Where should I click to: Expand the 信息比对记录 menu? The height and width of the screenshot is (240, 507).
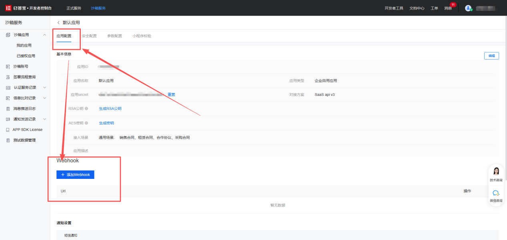pos(44,98)
